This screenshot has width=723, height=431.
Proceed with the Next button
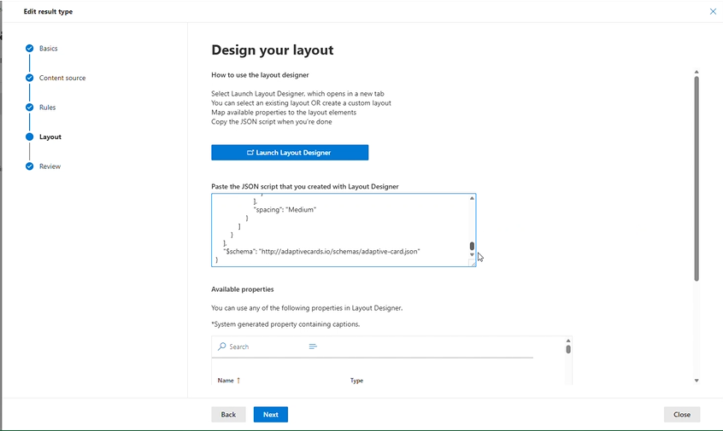tap(271, 415)
